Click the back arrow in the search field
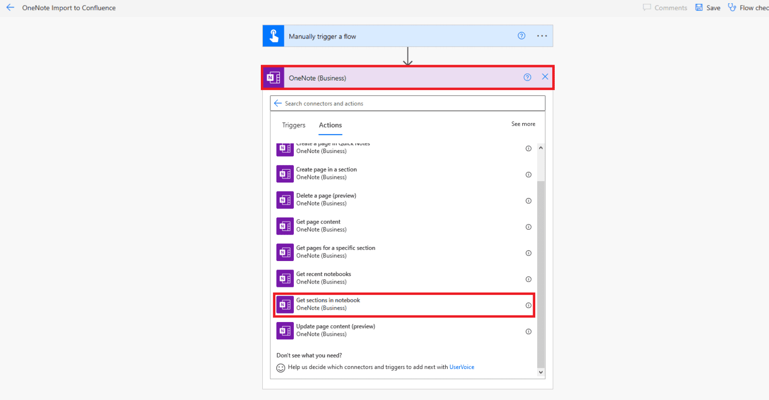 pyautogui.click(x=278, y=103)
